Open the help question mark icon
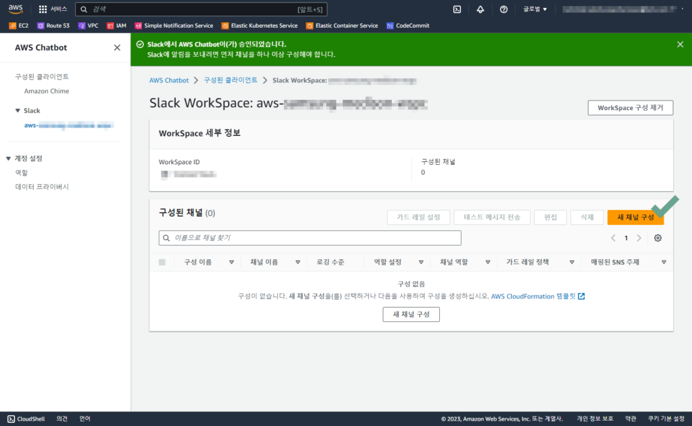692x426 pixels. click(503, 9)
